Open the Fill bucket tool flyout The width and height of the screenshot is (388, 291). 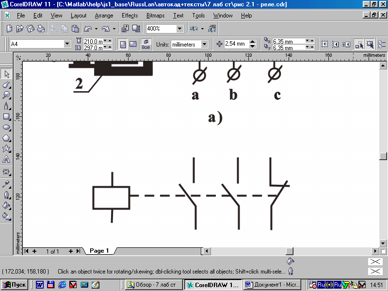click(x=7, y=206)
